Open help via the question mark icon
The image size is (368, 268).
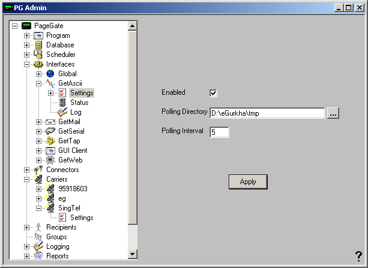[358, 256]
